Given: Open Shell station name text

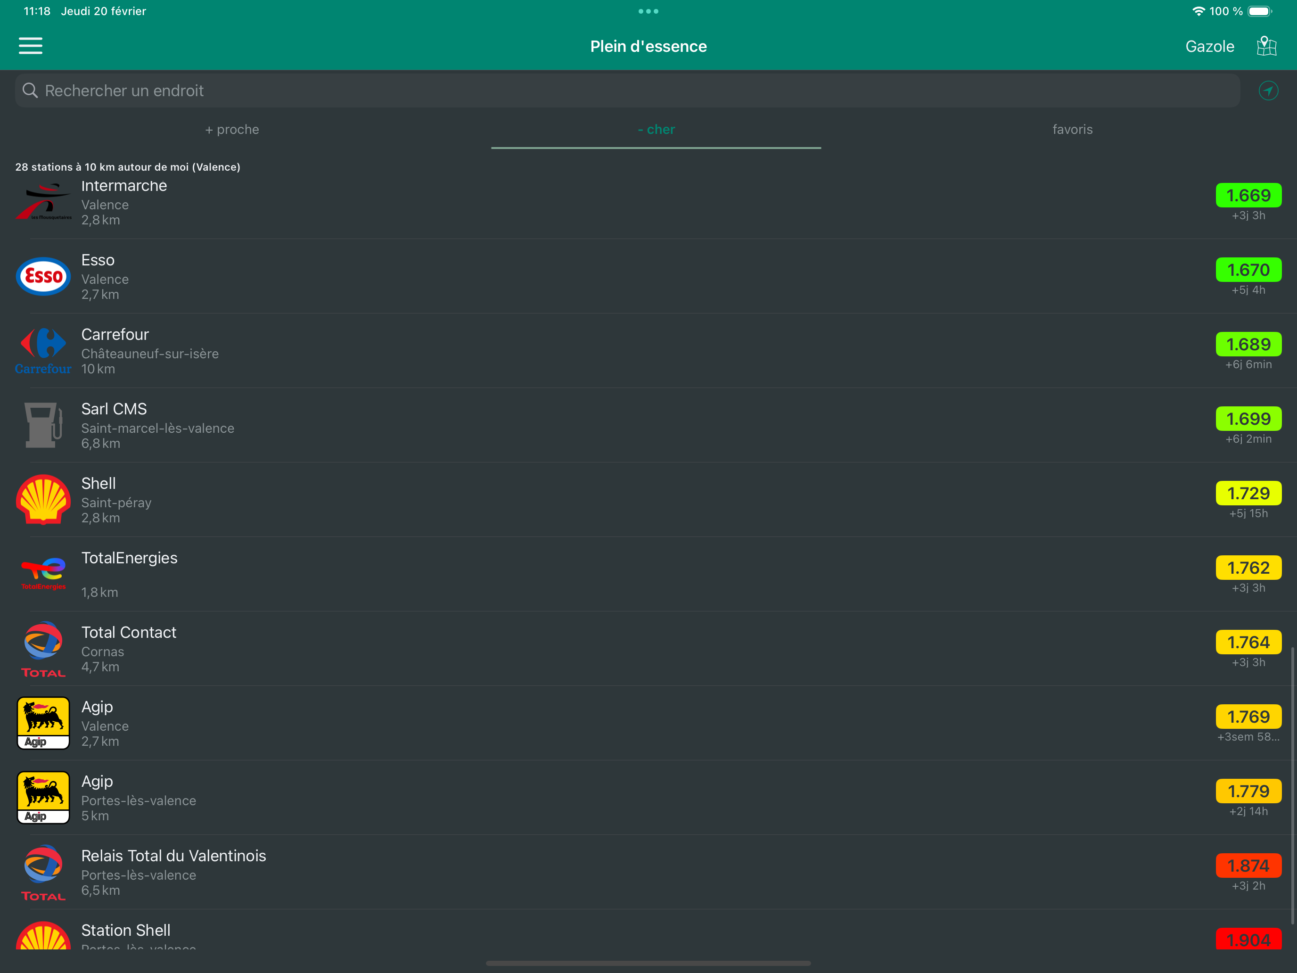Looking at the screenshot, I should pyautogui.click(x=99, y=483).
